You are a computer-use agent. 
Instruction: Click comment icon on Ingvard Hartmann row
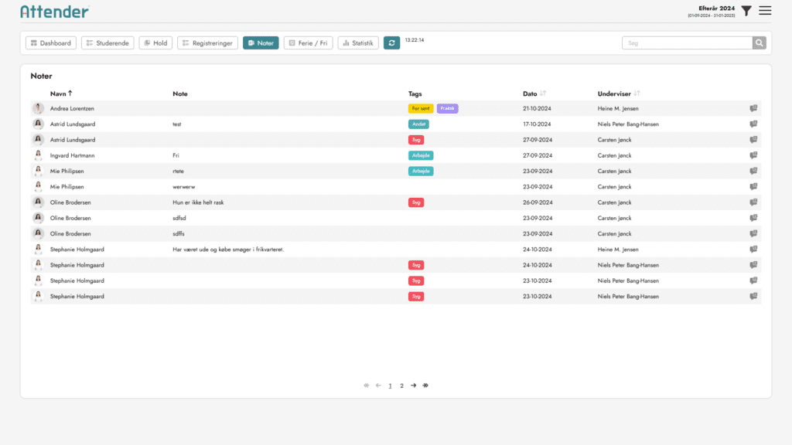753,155
